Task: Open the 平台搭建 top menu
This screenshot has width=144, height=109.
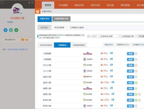Action: click(x=63, y=5)
